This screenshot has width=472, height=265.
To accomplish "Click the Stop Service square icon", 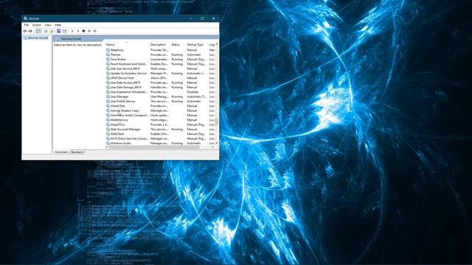I will [x=83, y=31].
